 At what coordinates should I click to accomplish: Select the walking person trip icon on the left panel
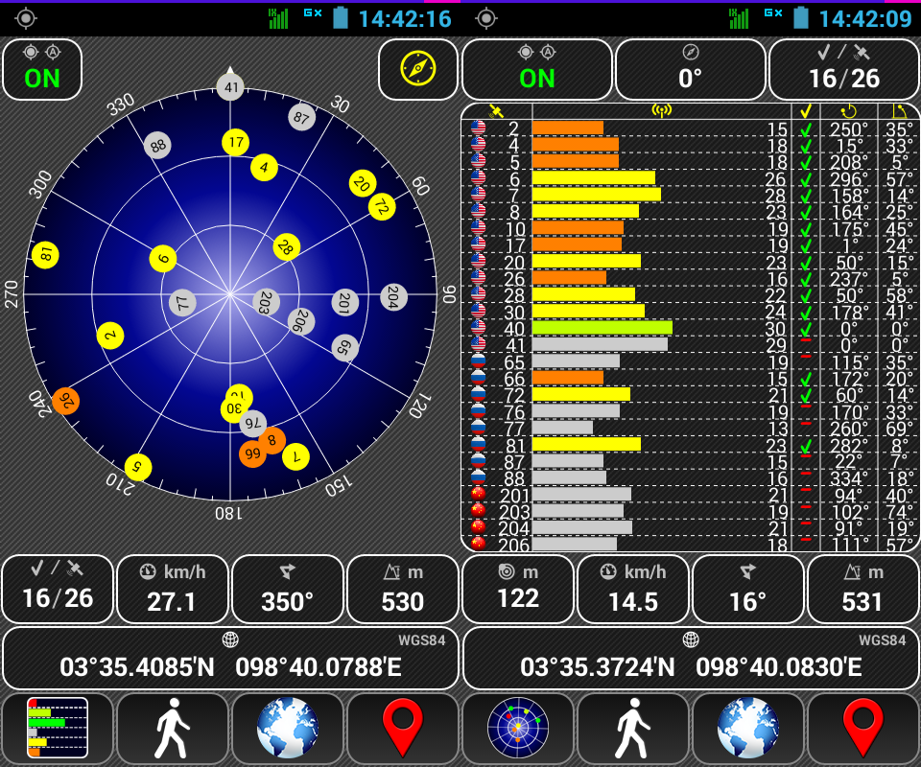pos(173,729)
